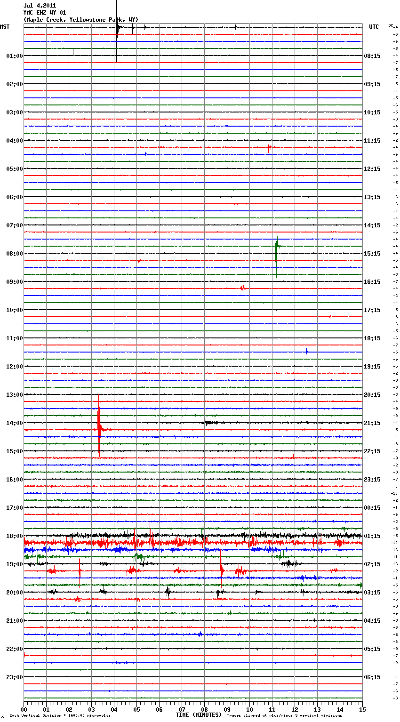
Task: Select the tall red spike below 19:00
Action: (222, 570)
